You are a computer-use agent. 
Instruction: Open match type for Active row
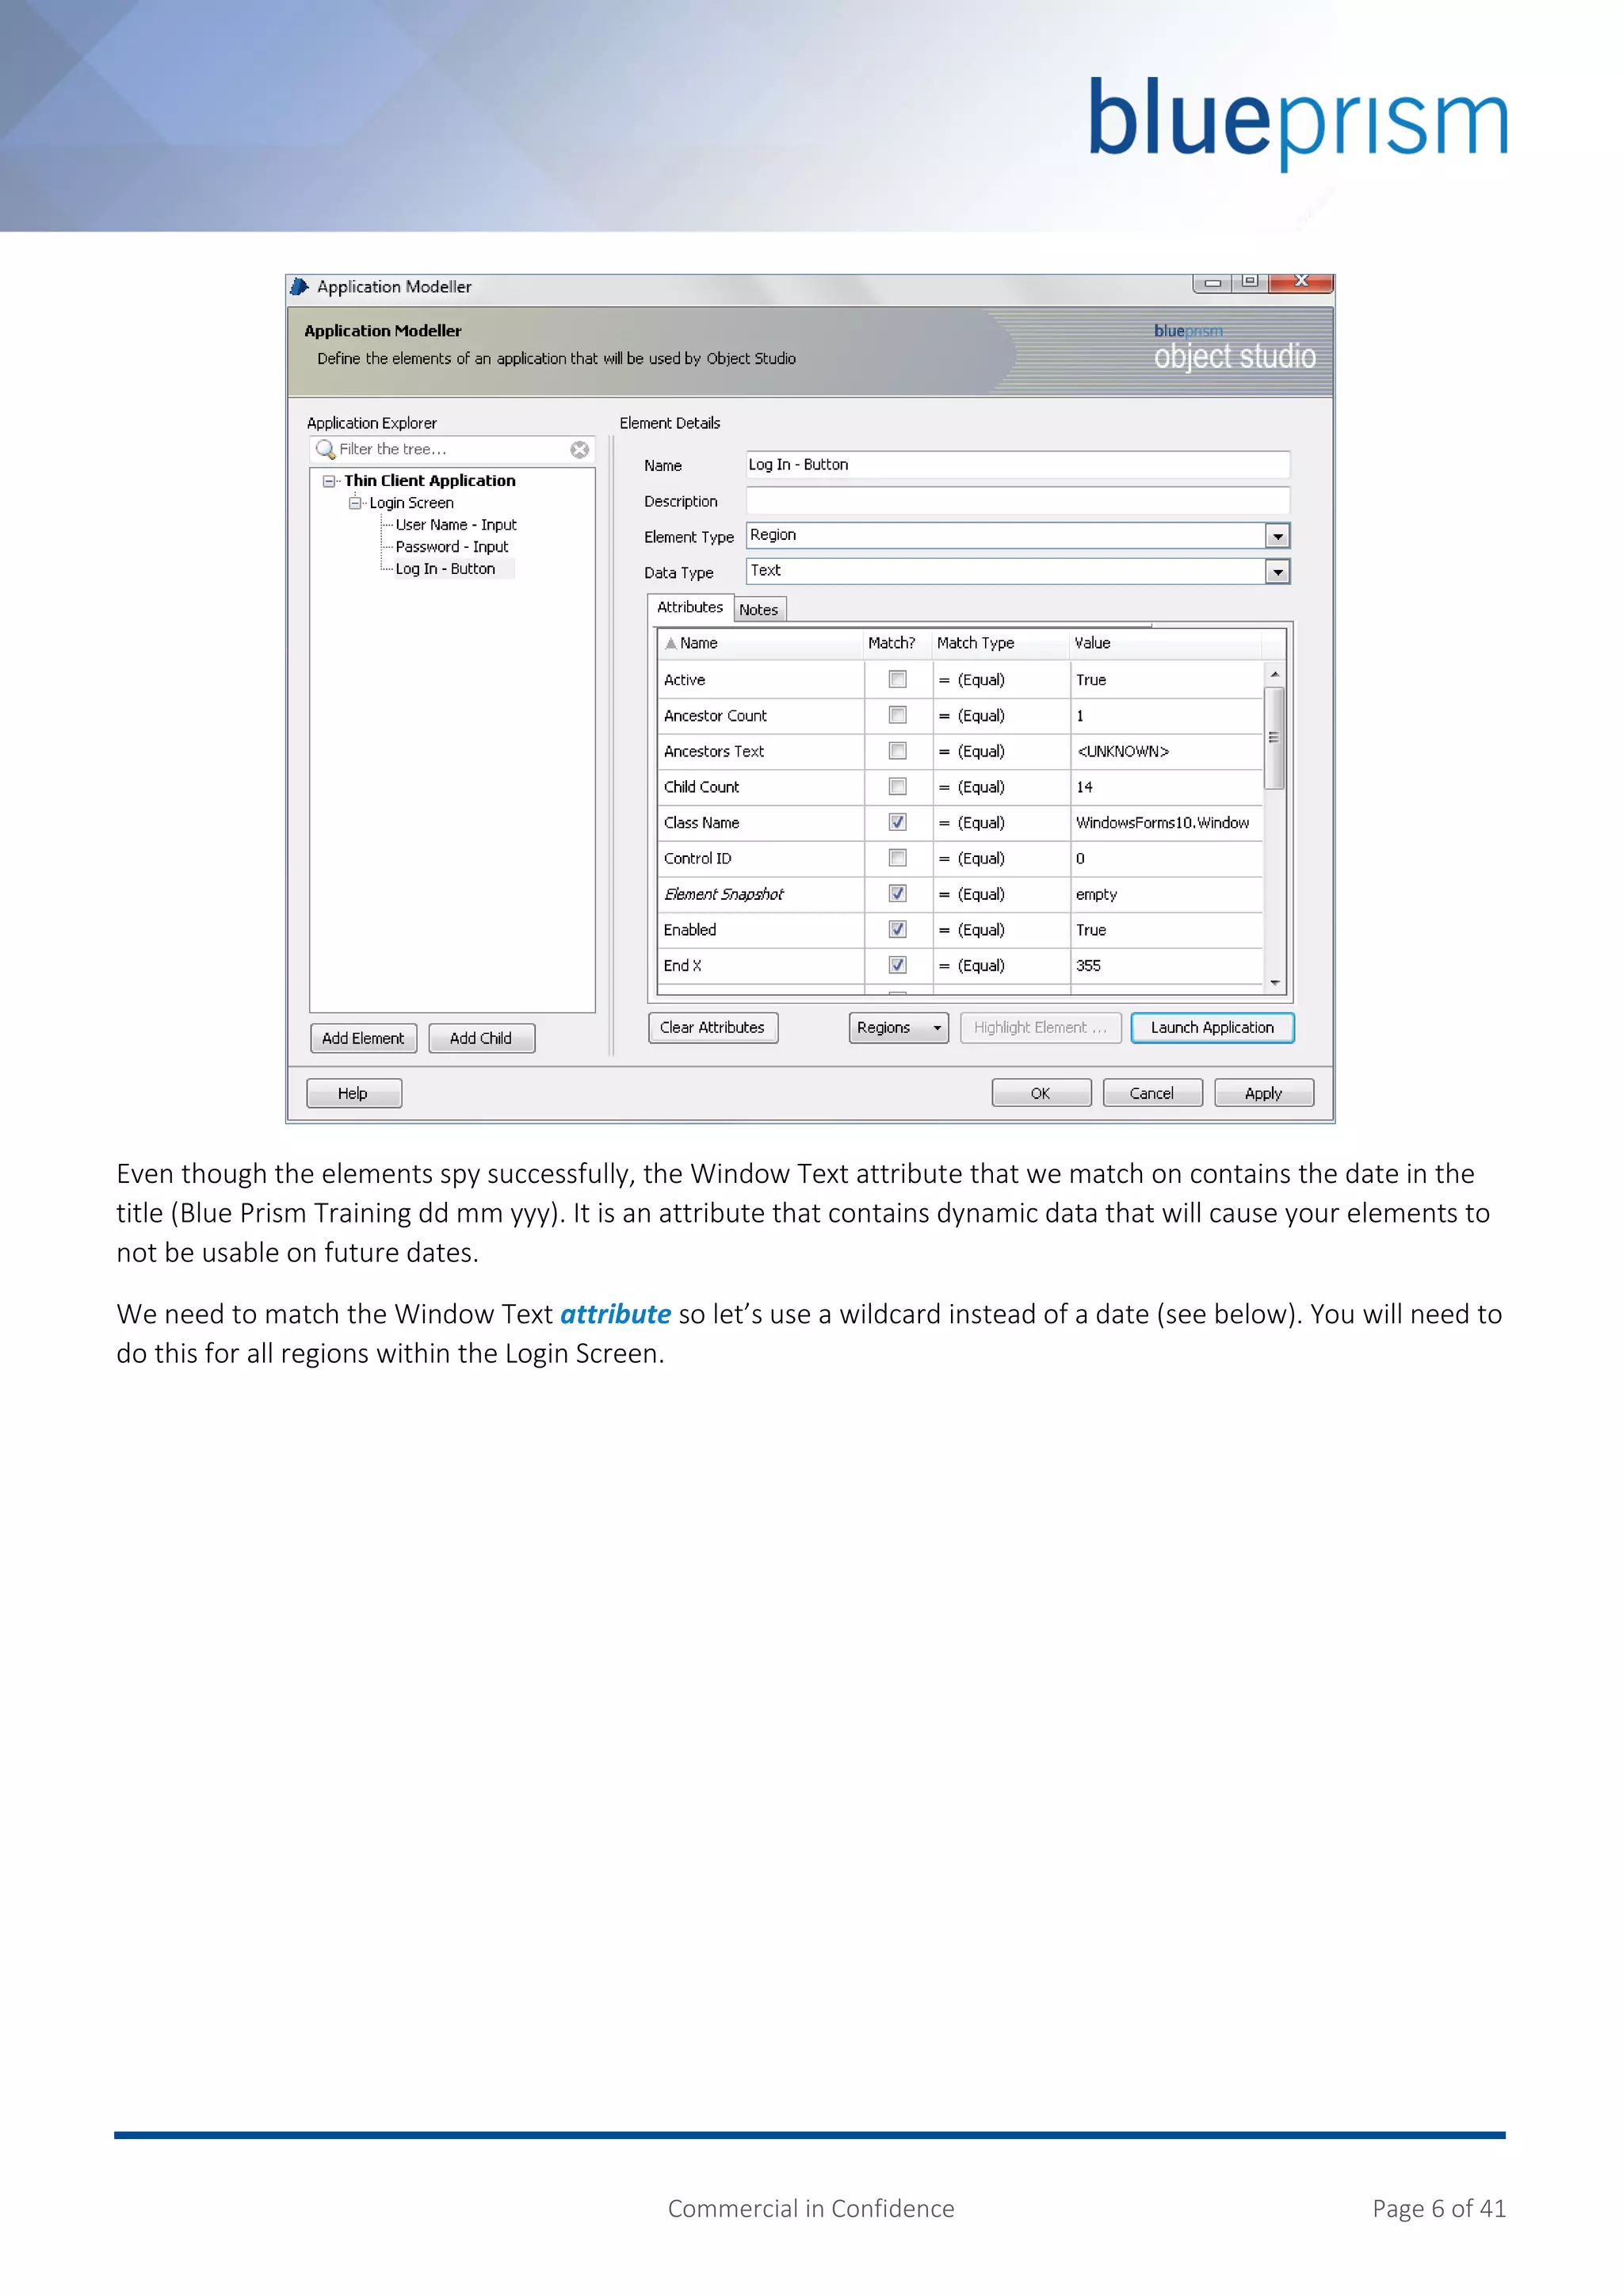click(1000, 680)
